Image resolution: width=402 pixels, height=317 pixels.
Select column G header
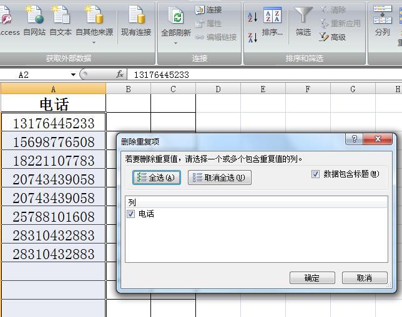[353, 89]
